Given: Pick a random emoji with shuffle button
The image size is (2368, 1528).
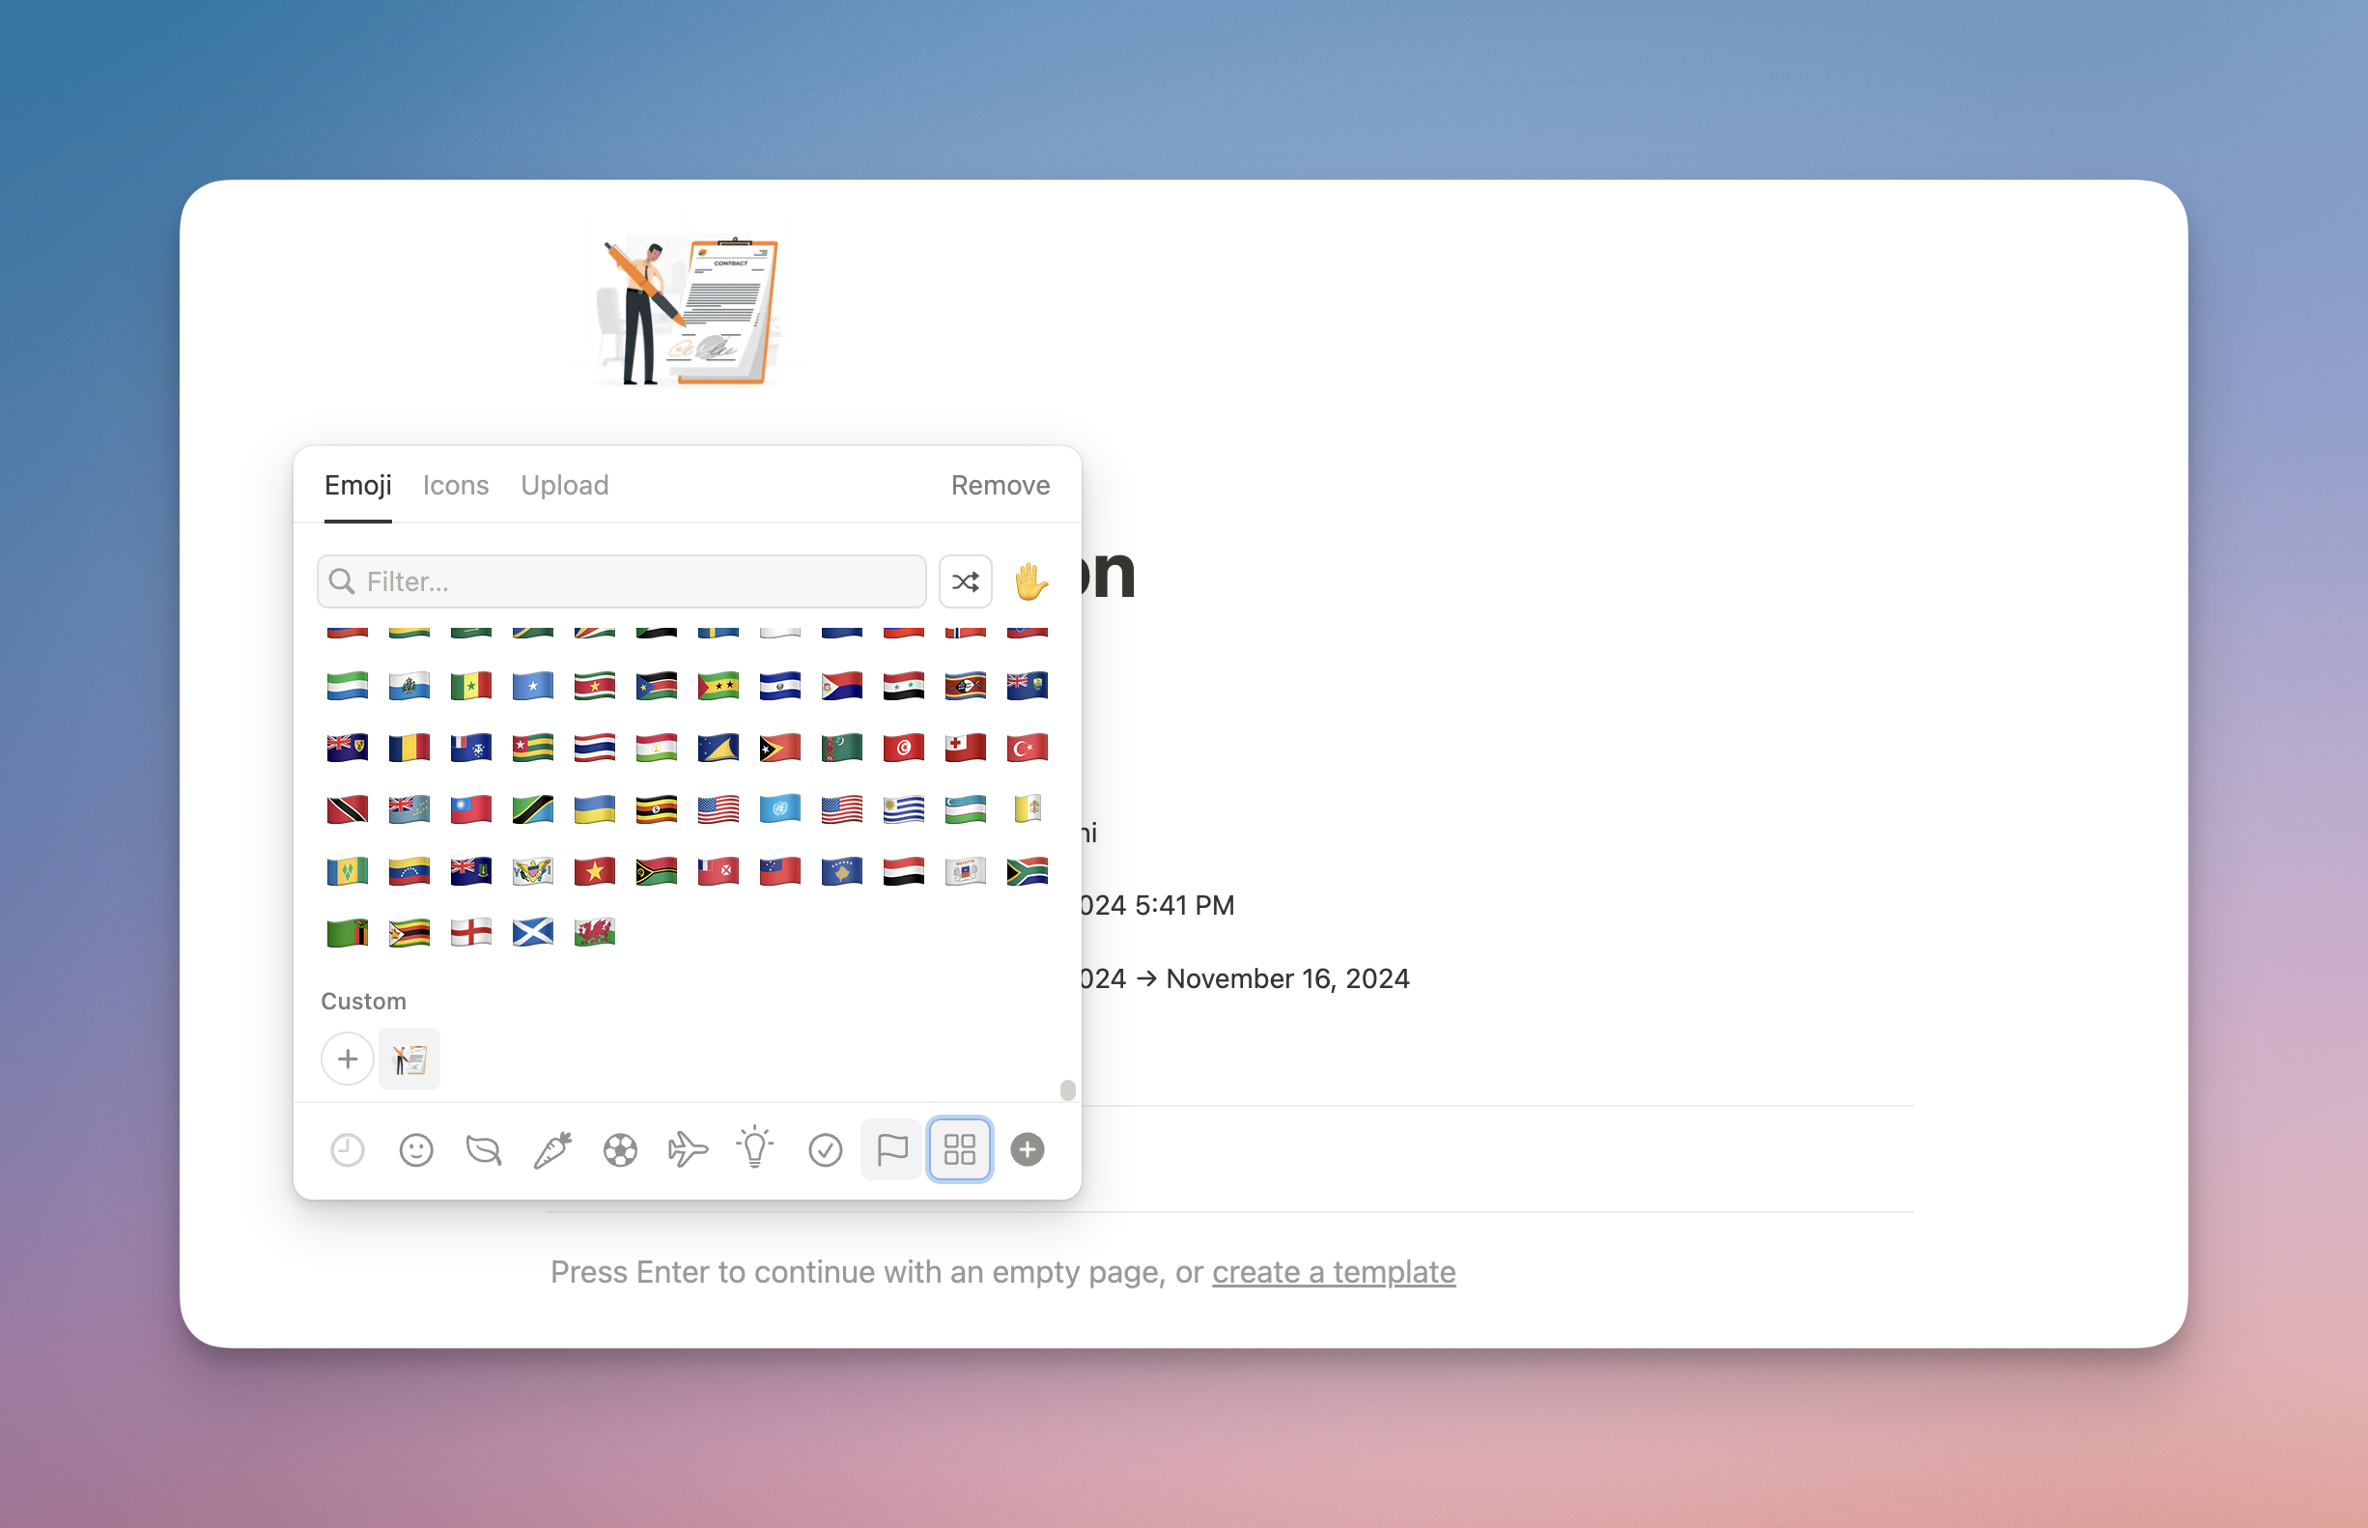Looking at the screenshot, I should 965,581.
